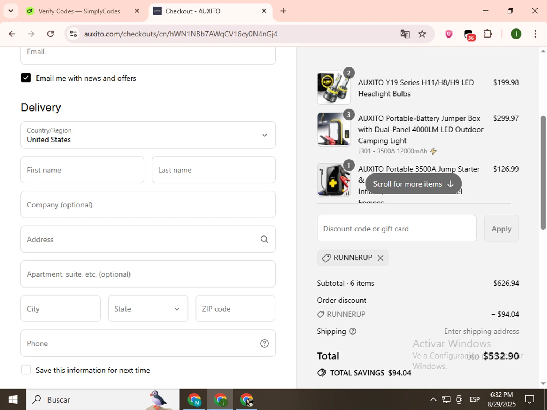Show hidden system tray icons
Viewport: 547px width, 410px height.
(433, 399)
